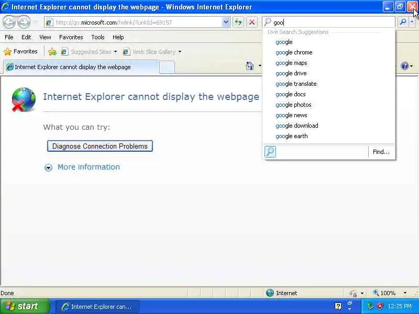This screenshot has width=419, height=314.
Task: Open the File menu
Action: [9, 37]
